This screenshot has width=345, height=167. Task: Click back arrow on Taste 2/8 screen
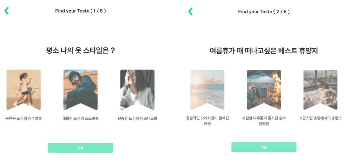pyautogui.click(x=190, y=11)
